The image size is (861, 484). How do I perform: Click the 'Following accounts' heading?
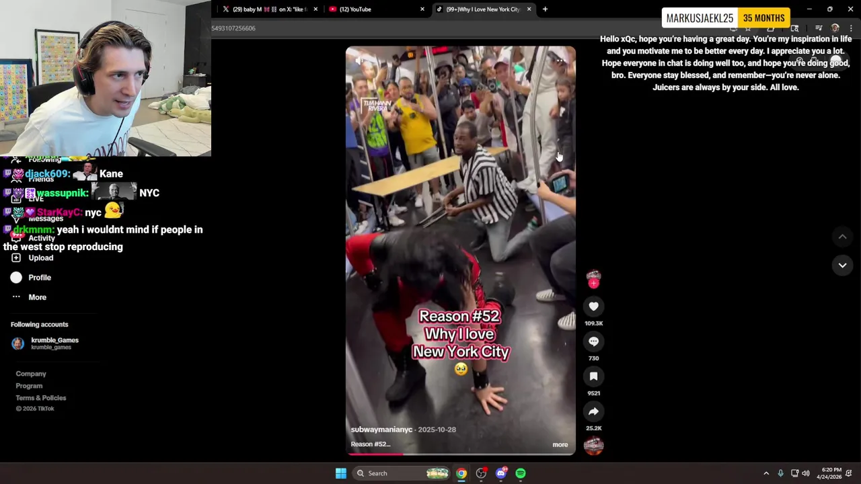tap(39, 325)
